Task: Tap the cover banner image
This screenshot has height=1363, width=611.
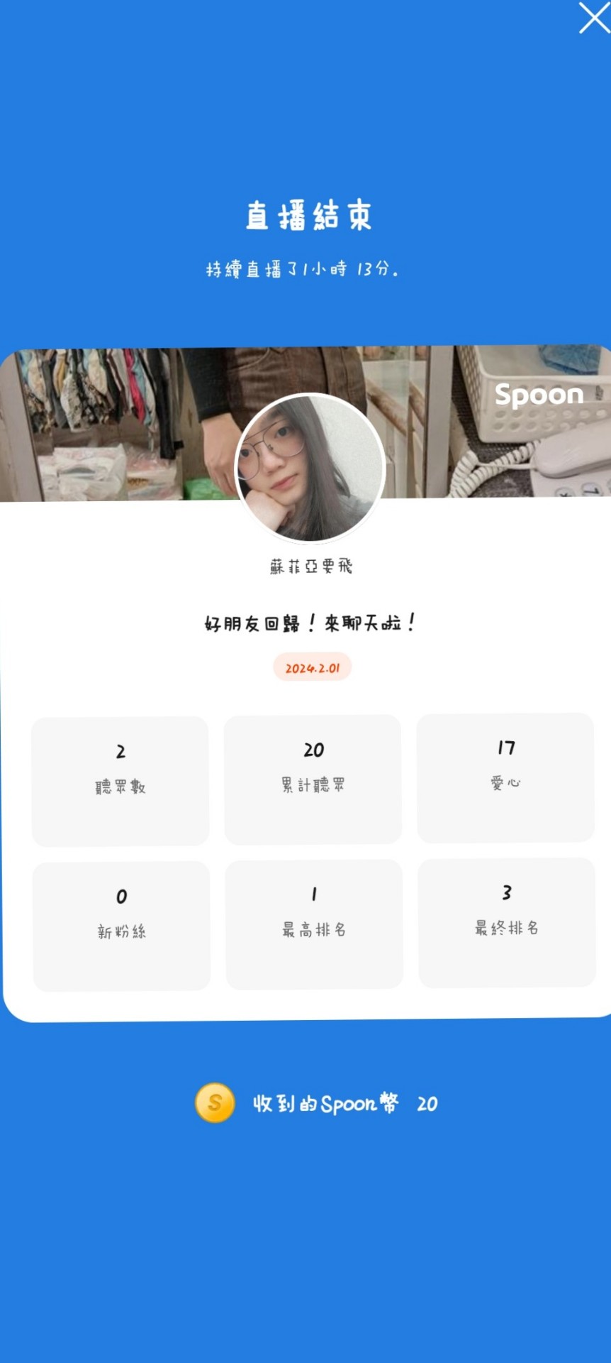Action: (x=305, y=423)
